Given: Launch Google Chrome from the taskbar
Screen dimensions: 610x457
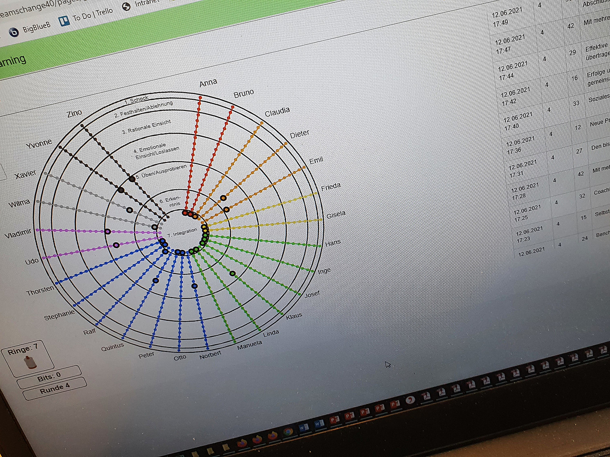Looking at the screenshot, I should 288,432.
